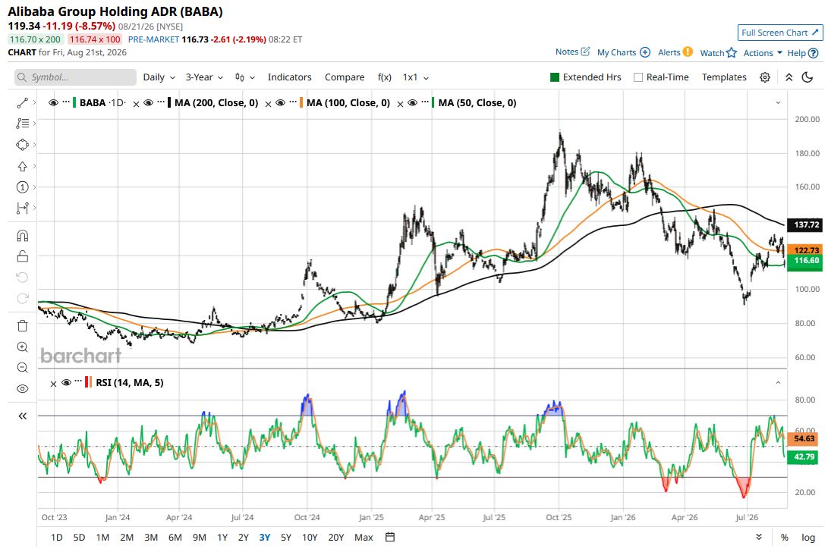Screen dimensions: 831x549
Task: Open options for MA 50 indicator
Action: point(425,101)
